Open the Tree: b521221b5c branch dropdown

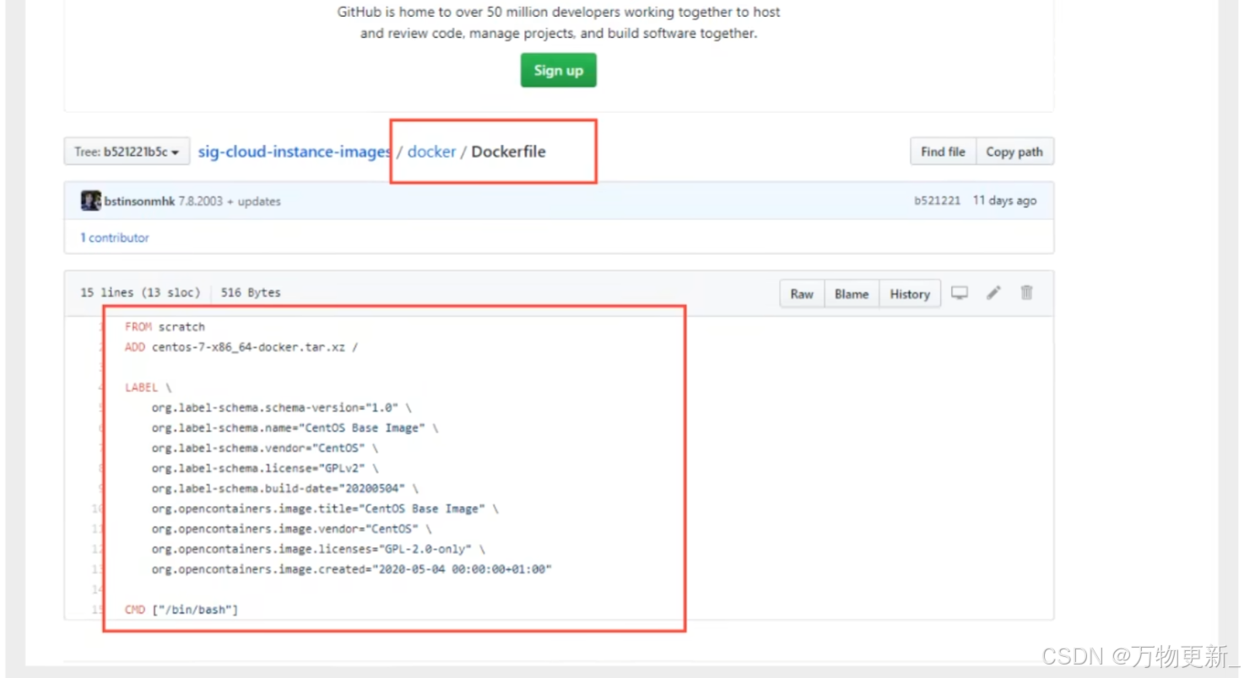point(127,152)
